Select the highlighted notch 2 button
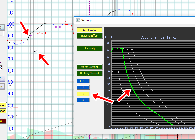Image resolution: width=195 pixels, height=140 pixels. (x=83, y=94)
